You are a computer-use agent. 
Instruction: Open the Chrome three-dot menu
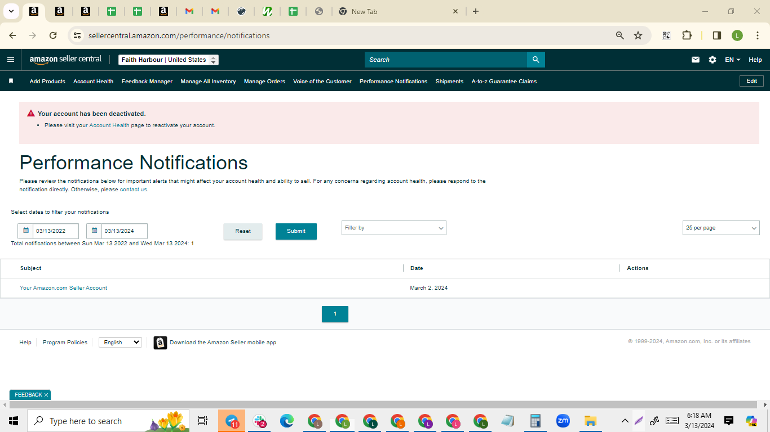(x=758, y=35)
